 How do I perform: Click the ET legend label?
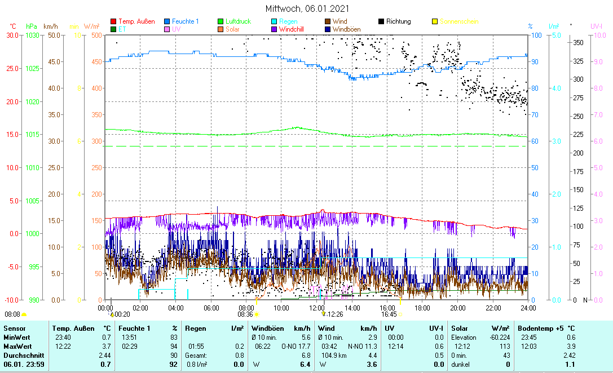pos(122,29)
